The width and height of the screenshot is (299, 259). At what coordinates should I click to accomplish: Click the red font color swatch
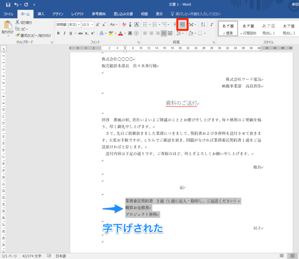point(121,33)
